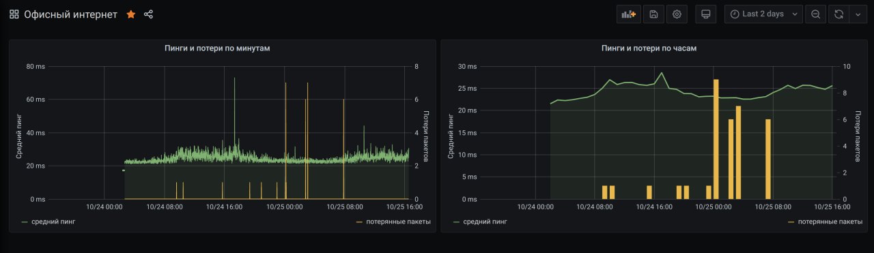Click green color swatch in minutes legend

click(x=25, y=222)
